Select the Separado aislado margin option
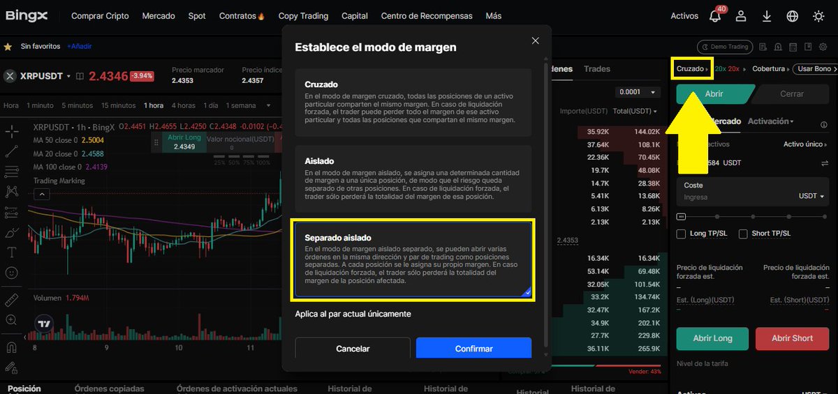Image resolution: width=838 pixels, height=394 pixels. coord(413,259)
